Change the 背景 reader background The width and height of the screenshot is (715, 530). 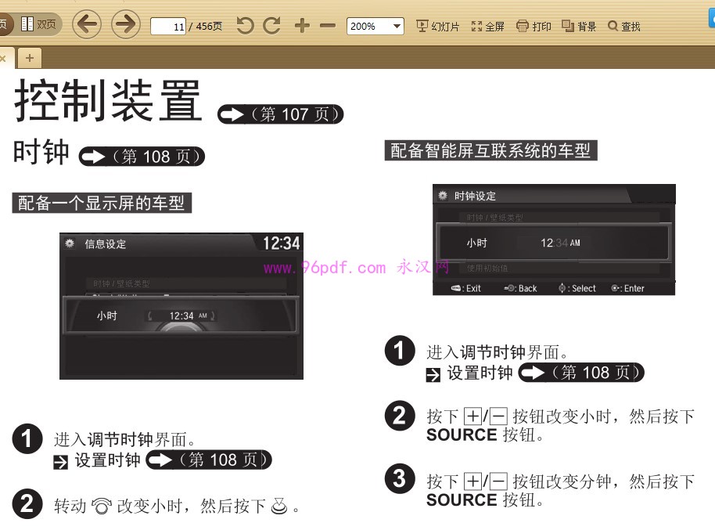(579, 26)
